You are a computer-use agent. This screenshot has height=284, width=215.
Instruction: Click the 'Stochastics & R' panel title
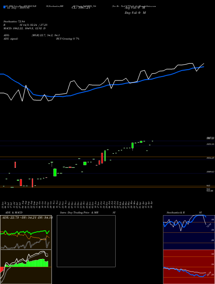point(175,213)
